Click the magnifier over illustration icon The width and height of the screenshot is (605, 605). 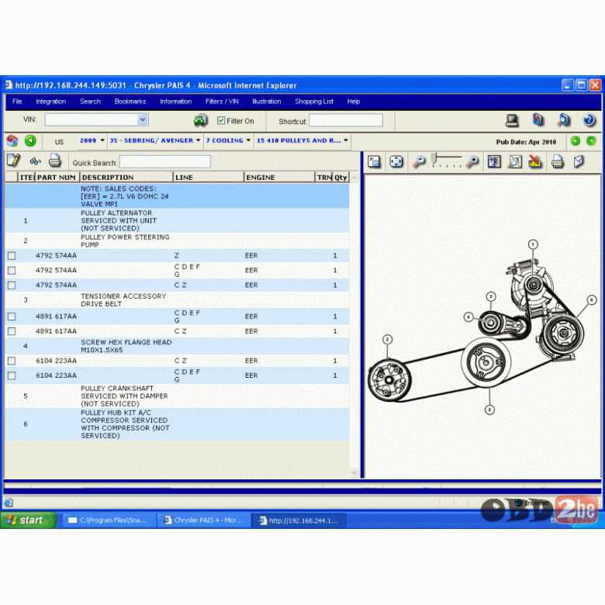515,161
